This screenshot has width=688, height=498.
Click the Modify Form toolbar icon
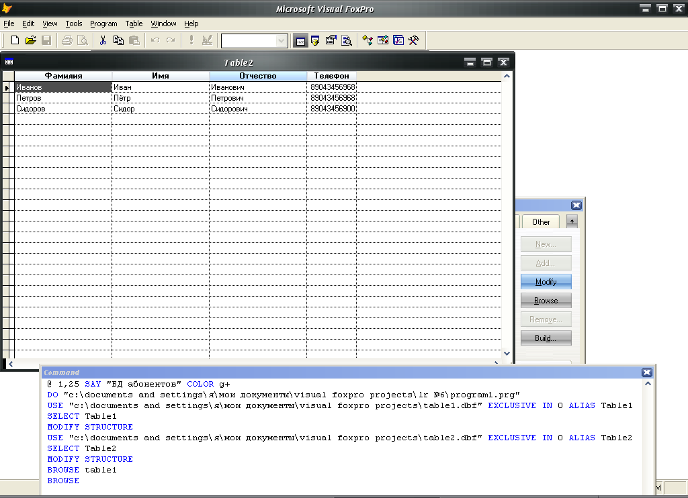pyautogui.click(x=207, y=40)
